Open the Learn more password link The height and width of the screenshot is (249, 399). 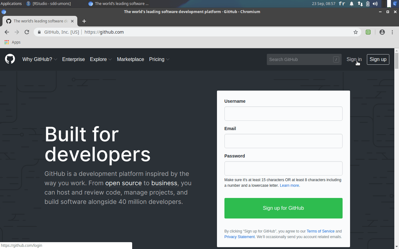[x=289, y=186]
